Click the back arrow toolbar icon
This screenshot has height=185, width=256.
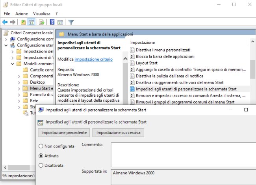click(5, 22)
